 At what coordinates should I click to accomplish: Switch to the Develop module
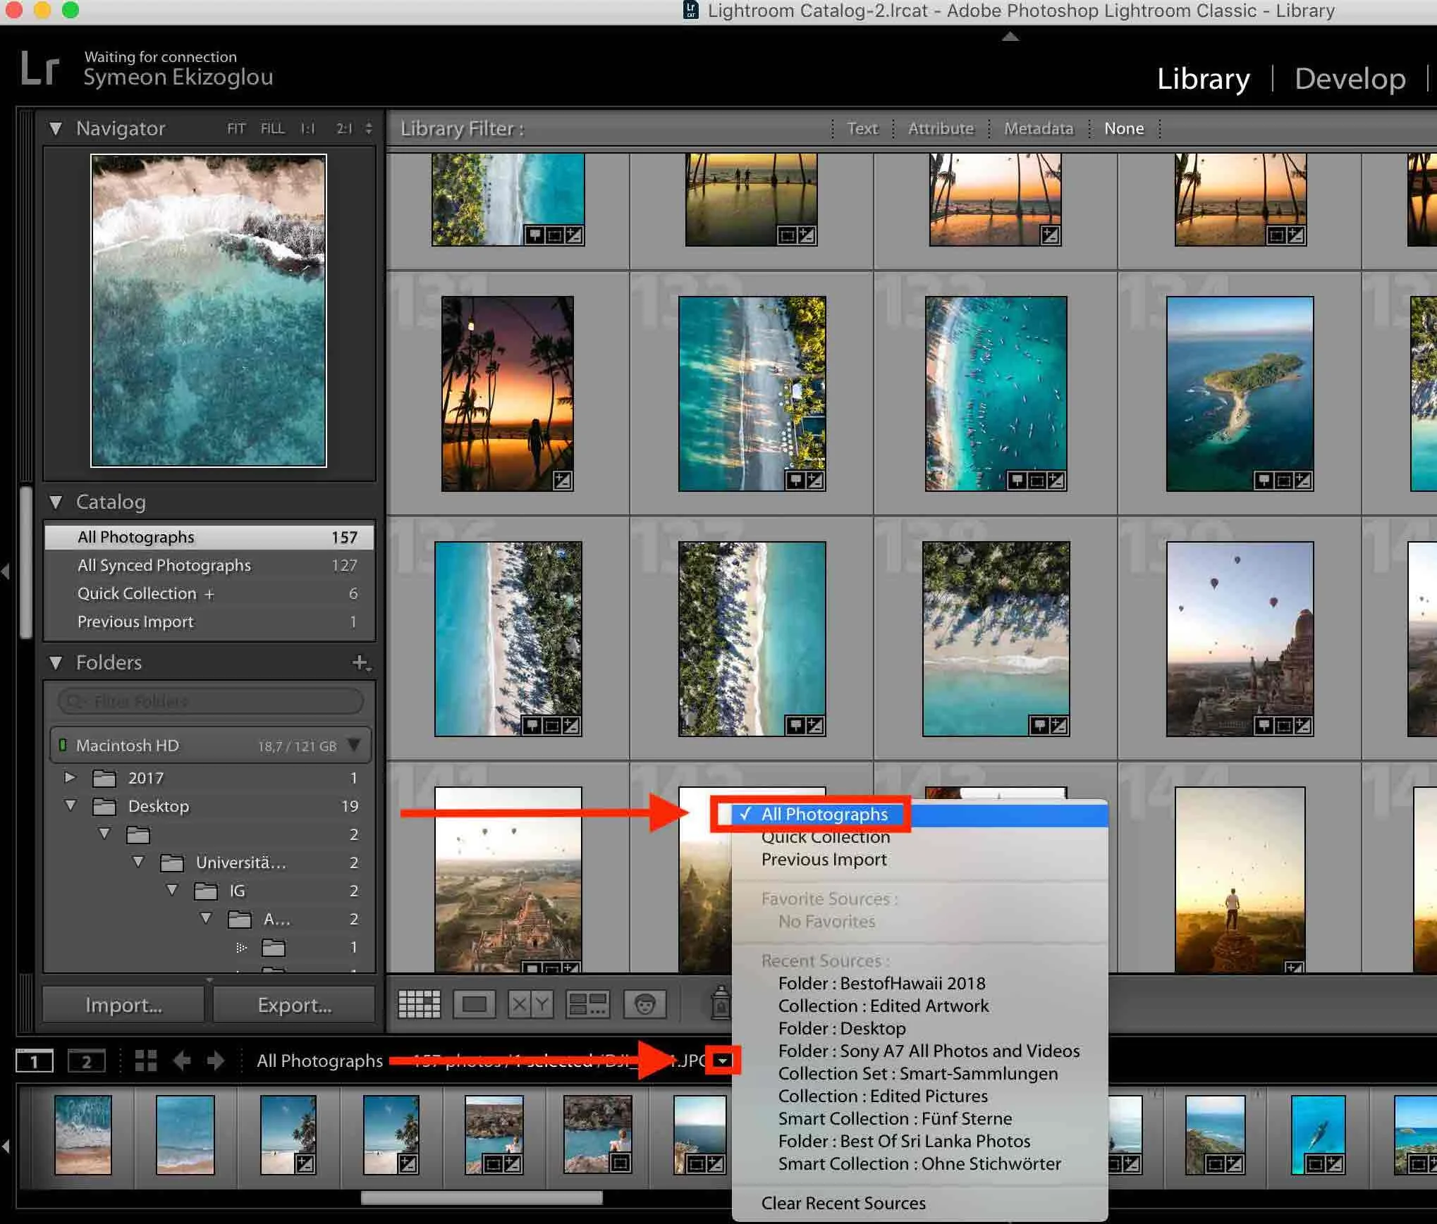(x=1350, y=78)
